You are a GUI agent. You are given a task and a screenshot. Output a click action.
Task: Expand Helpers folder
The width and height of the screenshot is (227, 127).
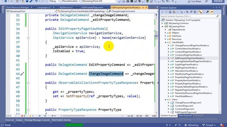(x=166, y=33)
